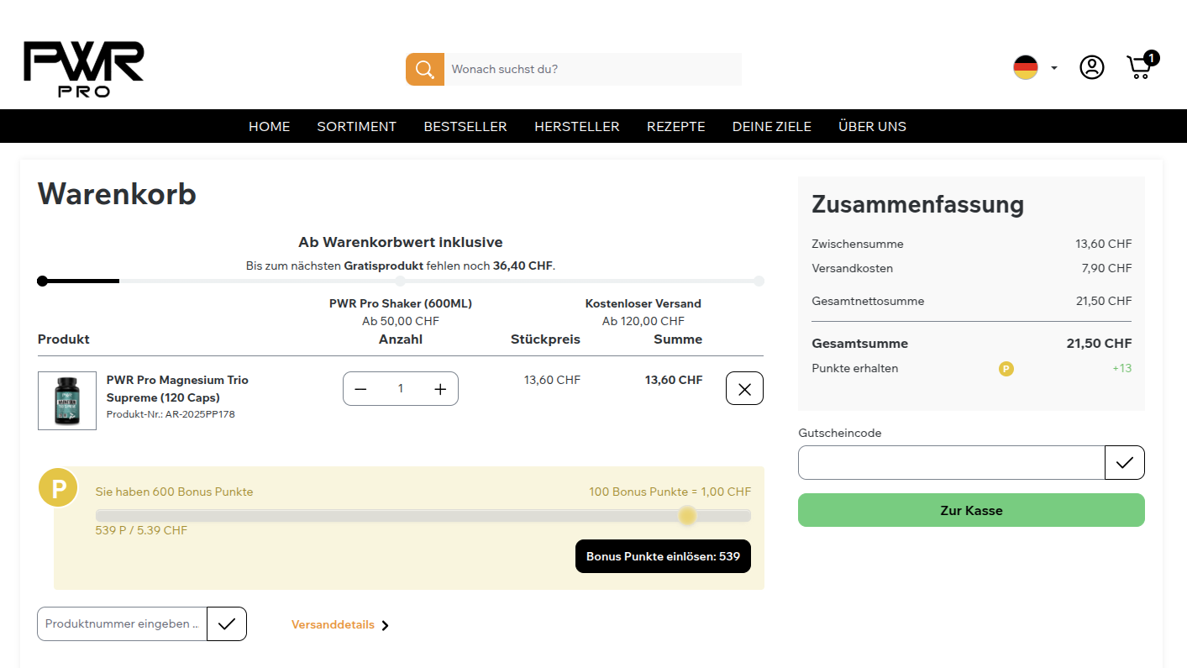Click the PWR Pro logo
Image resolution: width=1187 pixels, height=668 pixels.
tap(84, 69)
